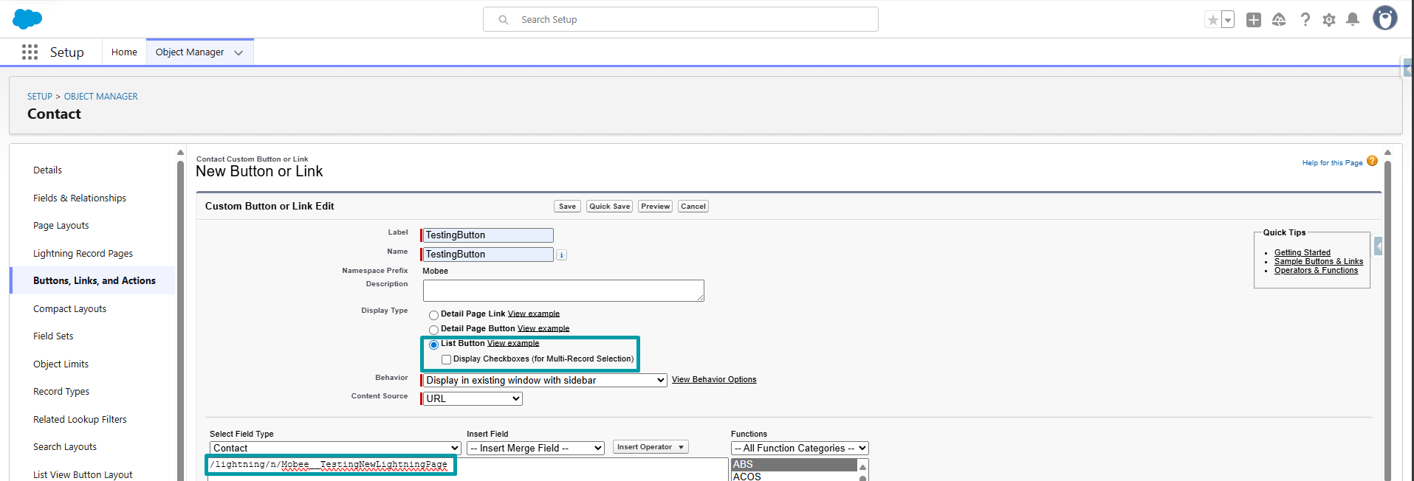View example for List Button

[513, 343]
